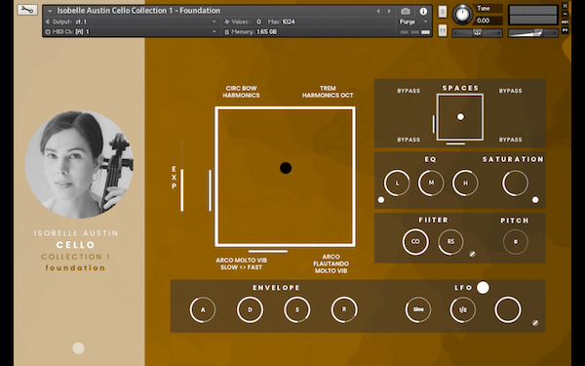Toggle the Solo S button
585x366 pixels.
click(442, 11)
